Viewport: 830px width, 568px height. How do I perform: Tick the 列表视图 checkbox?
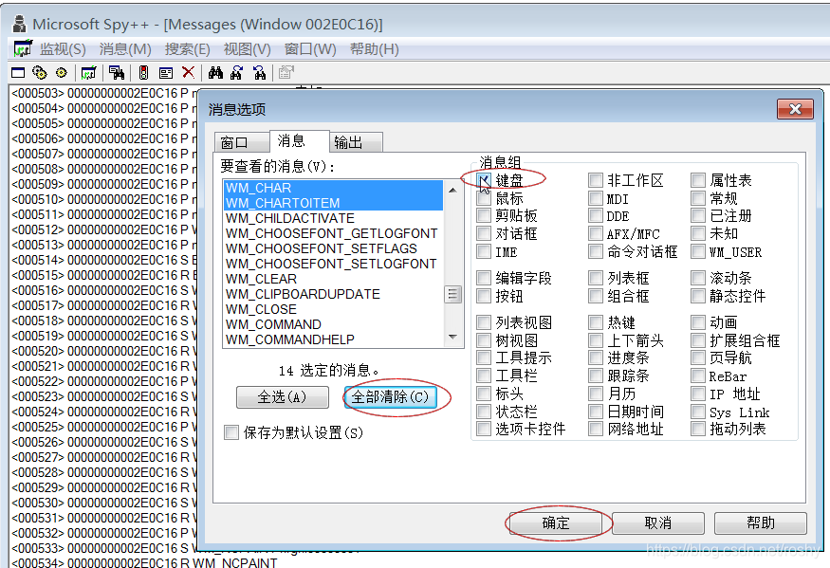pos(484,322)
